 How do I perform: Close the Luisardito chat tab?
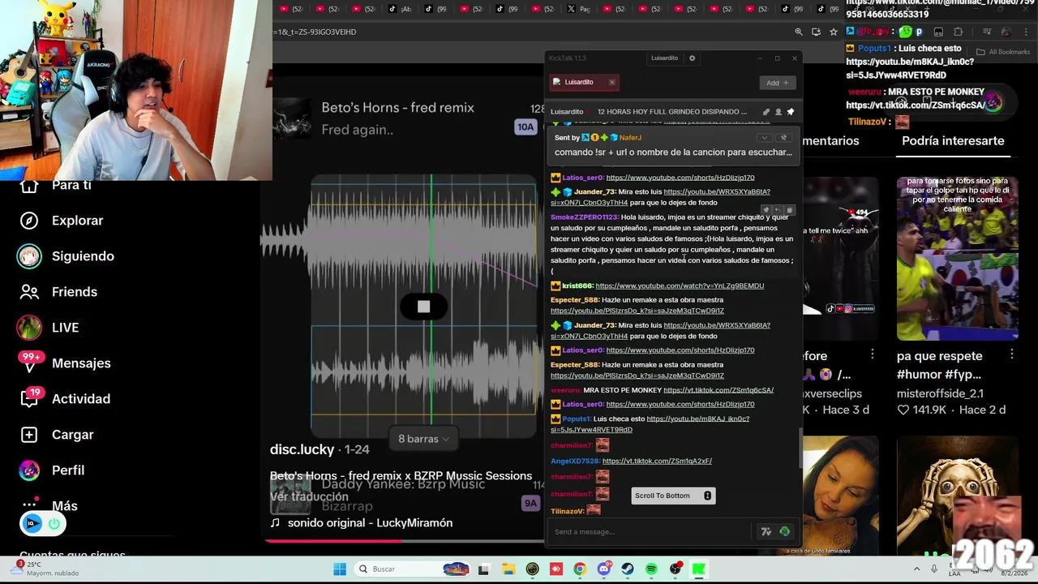[x=612, y=82]
